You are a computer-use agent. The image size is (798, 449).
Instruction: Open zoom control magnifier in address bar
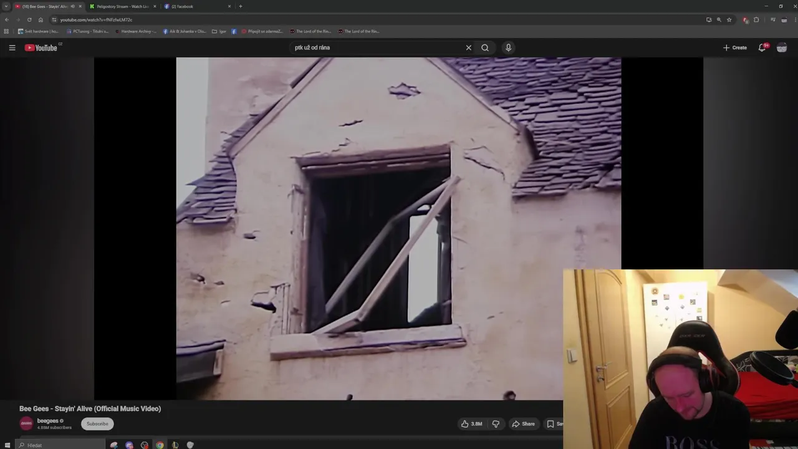click(719, 19)
